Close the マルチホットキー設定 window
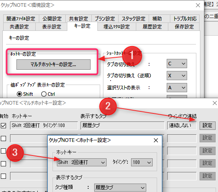 click(215, 103)
